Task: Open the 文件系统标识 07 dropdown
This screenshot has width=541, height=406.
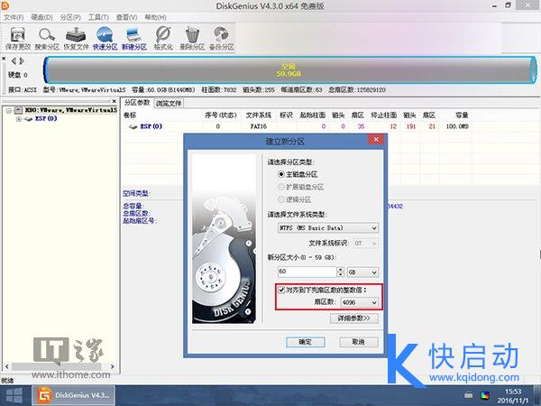Action: [x=365, y=244]
